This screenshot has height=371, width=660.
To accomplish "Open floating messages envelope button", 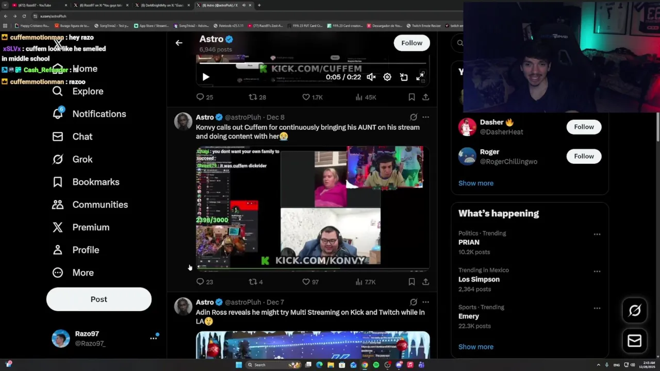I will point(635,341).
